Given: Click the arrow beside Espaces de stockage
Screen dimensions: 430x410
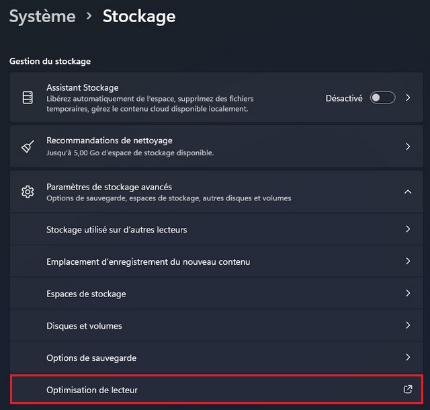Looking at the screenshot, I should pyautogui.click(x=408, y=294).
